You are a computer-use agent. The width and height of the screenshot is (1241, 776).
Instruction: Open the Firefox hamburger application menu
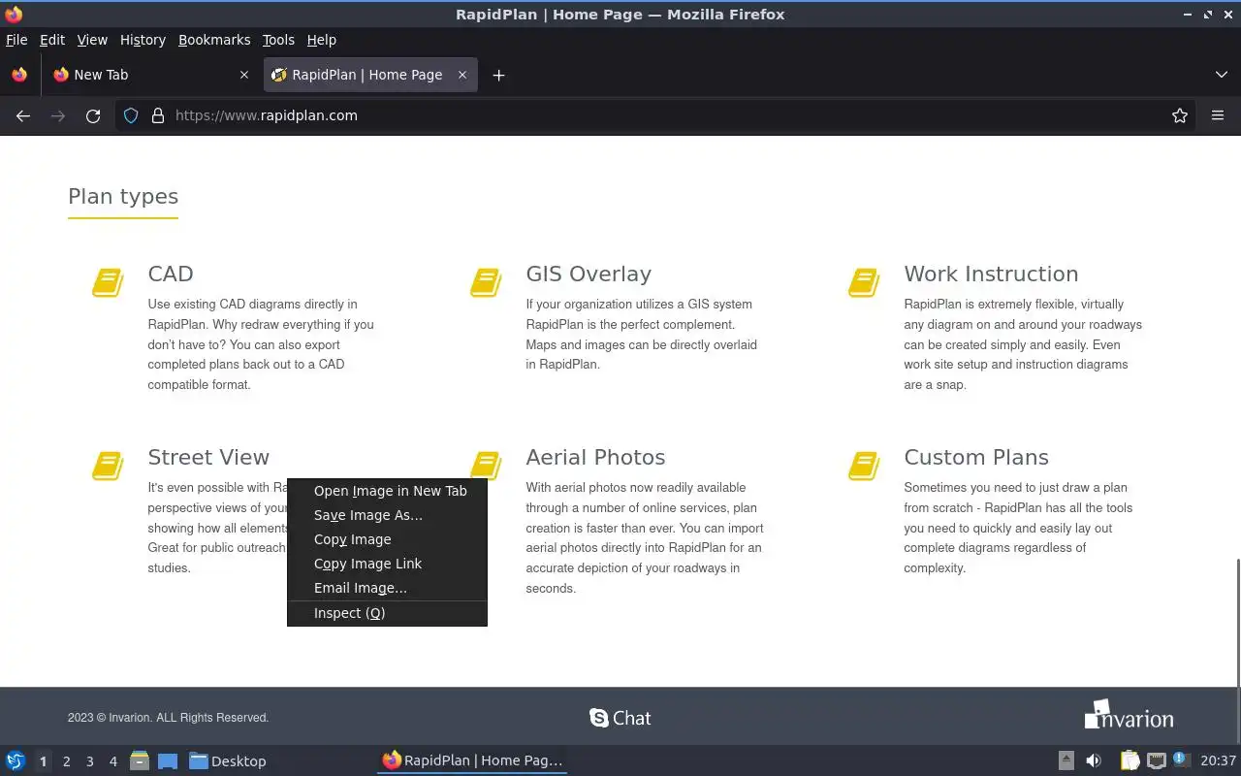point(1218,115)
